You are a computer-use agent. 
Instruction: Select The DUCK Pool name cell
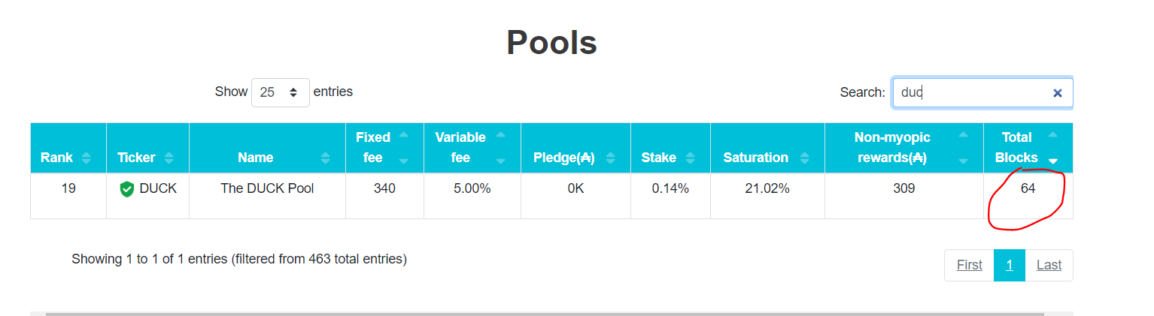pos(267,188)
